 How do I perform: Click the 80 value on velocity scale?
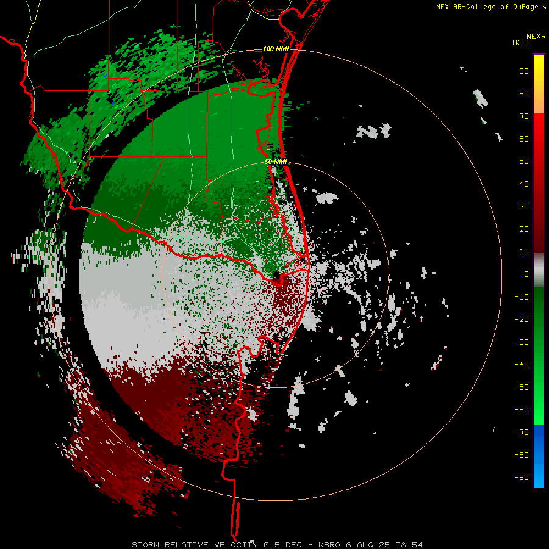click(x=524, y=94)
